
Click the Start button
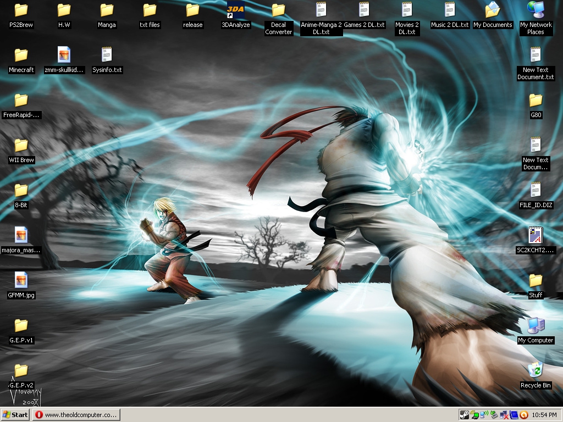click(15, 415)
